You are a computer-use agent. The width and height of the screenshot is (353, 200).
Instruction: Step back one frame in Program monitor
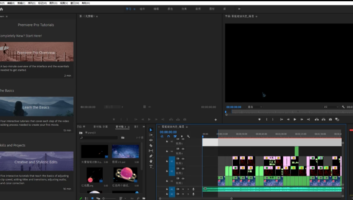(288, 119)
